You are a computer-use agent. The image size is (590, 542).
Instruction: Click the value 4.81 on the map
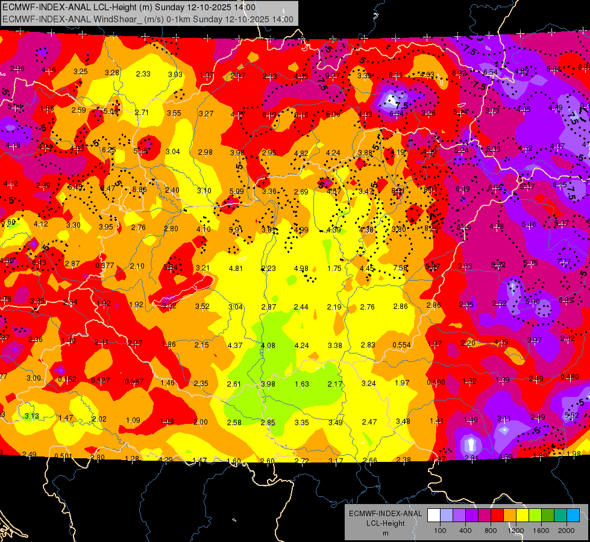pyautogui.click(x=236, y=269)
